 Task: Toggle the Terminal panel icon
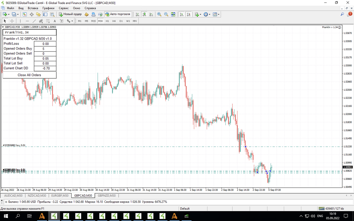45,14
